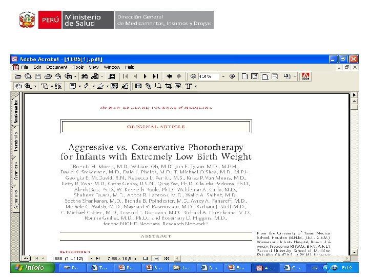This screenshot has height=277, width=369.
Task: Select Continuous layout in status bar
Action: point(156,259)
